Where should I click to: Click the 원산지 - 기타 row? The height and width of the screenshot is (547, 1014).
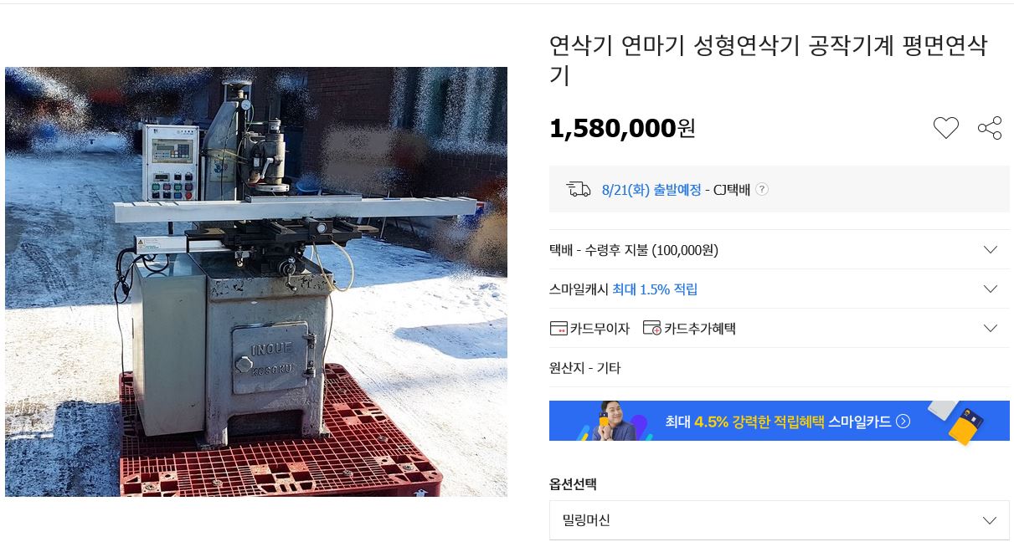point(780,368)
